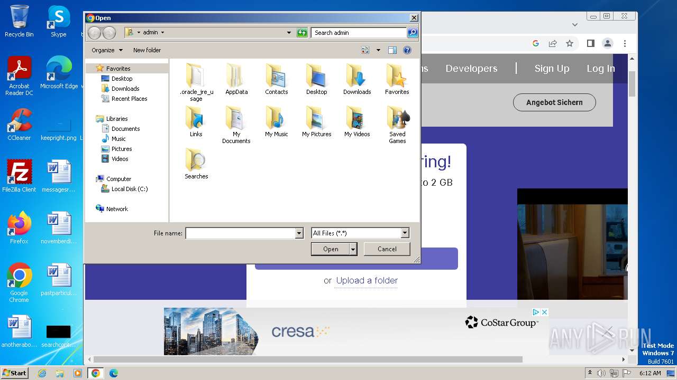Click Sign Up on the webpage

[x=552, y=69]
